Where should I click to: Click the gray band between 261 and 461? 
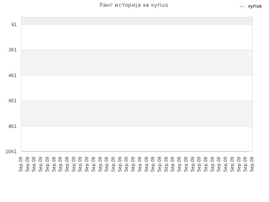[137, 63]
